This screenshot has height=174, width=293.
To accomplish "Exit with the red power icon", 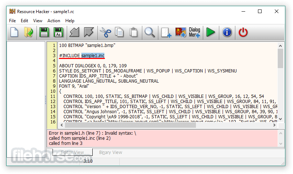I will coord(243,32).
